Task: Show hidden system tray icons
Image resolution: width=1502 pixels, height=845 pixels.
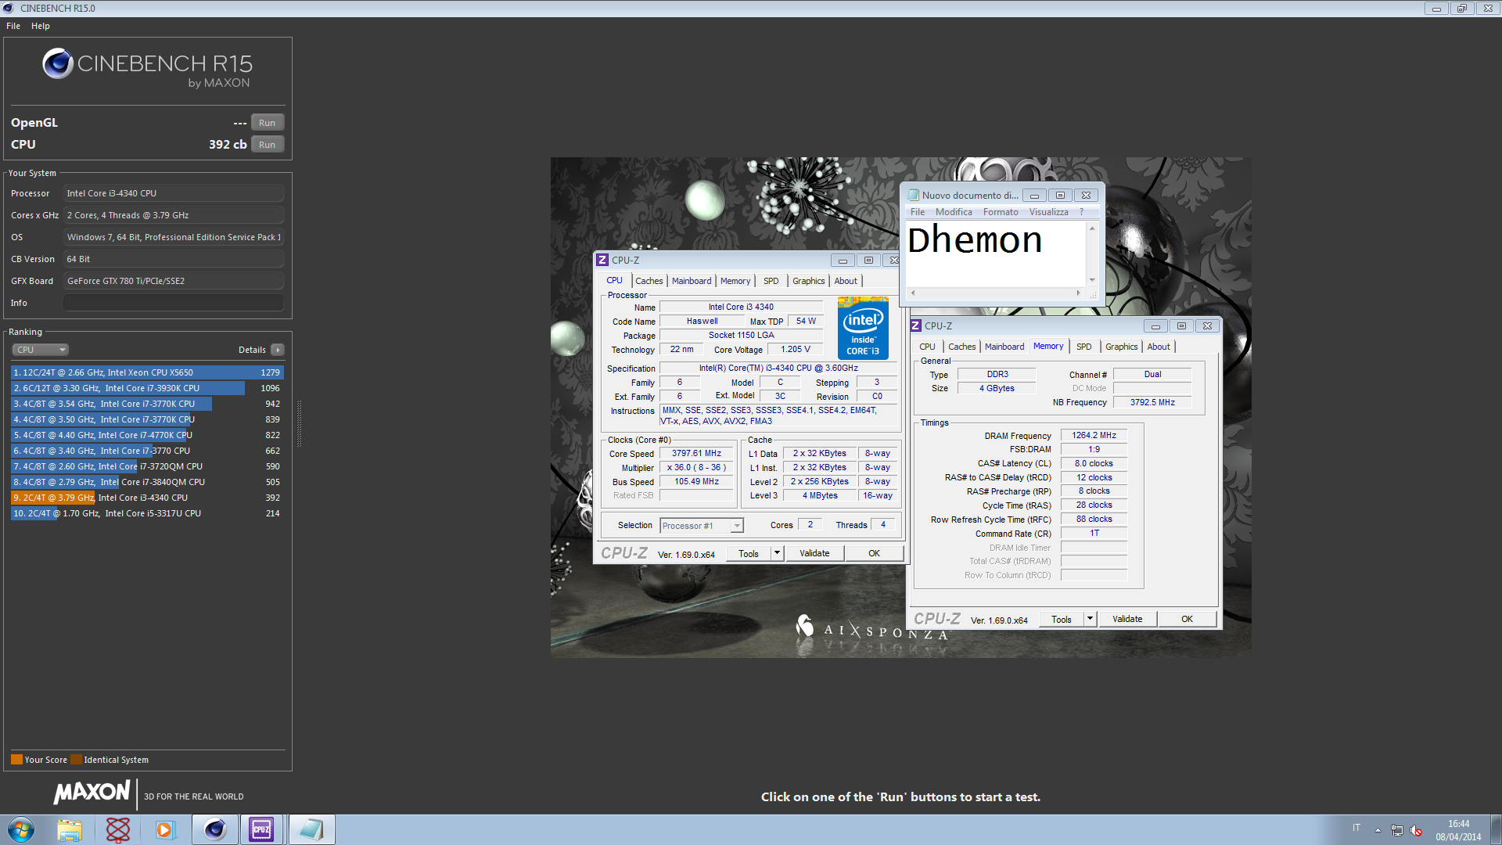Action: pos(1378,830)
